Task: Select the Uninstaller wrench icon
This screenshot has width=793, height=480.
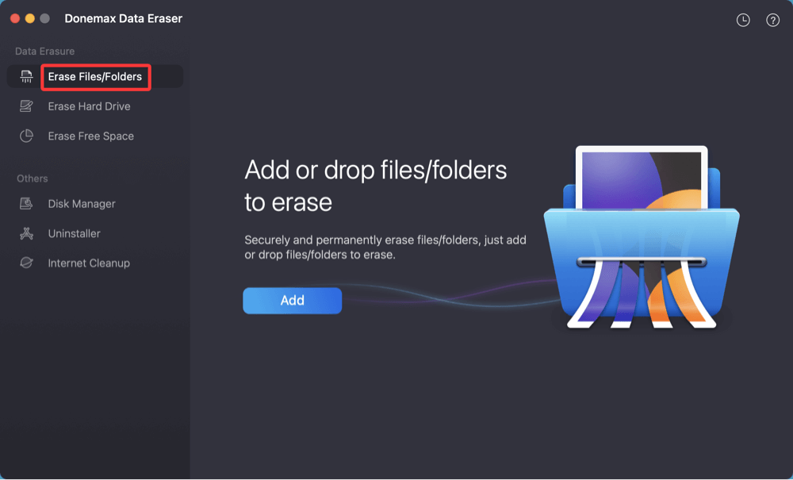Action: (x=25, y=233)
